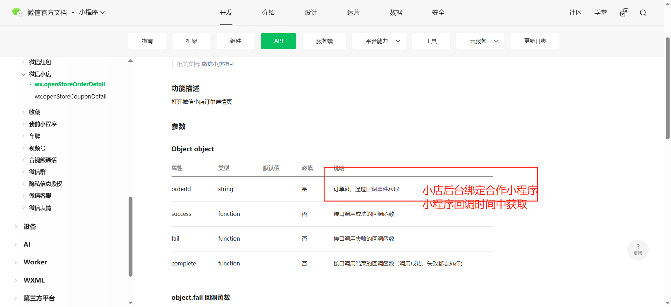Click the Object object heading
Viewport: 671px width, 307px height.
pos(193,149)
